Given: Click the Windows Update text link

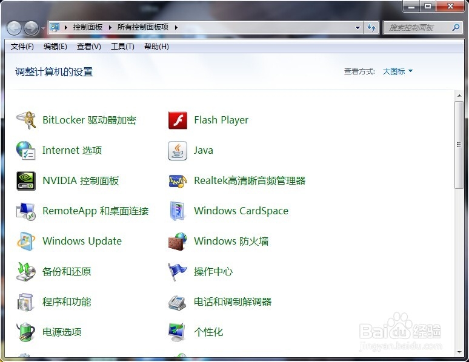Looking at the screenshot, I should (x=82, y=242).
